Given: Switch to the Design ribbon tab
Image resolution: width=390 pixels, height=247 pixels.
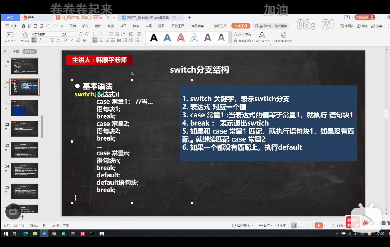Looking at the screenshot, I should coord(98,26).
